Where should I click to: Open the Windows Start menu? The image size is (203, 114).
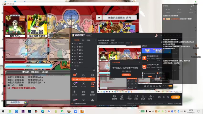point(3,111)
